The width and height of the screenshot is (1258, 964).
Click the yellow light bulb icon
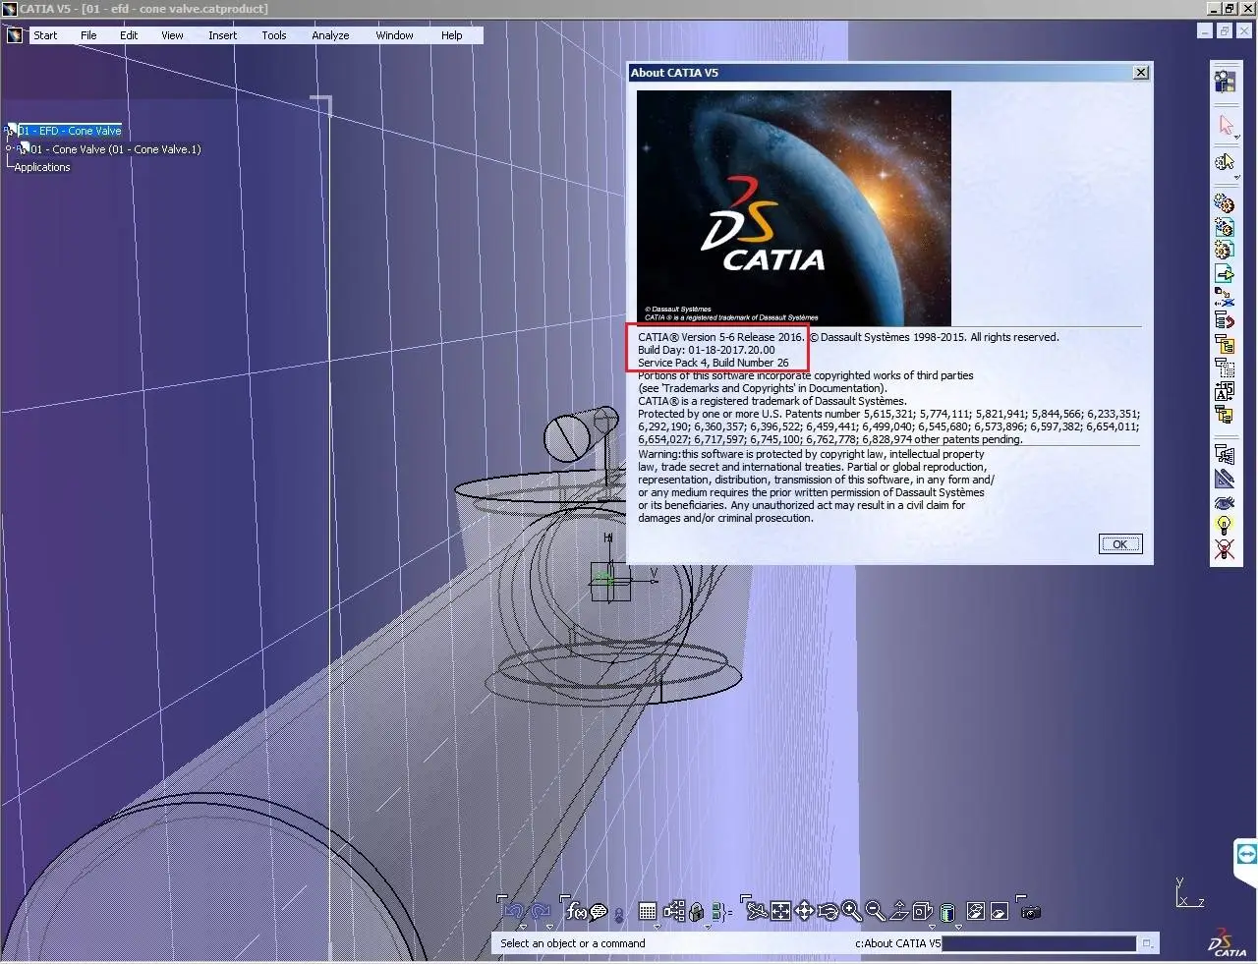1224,526
